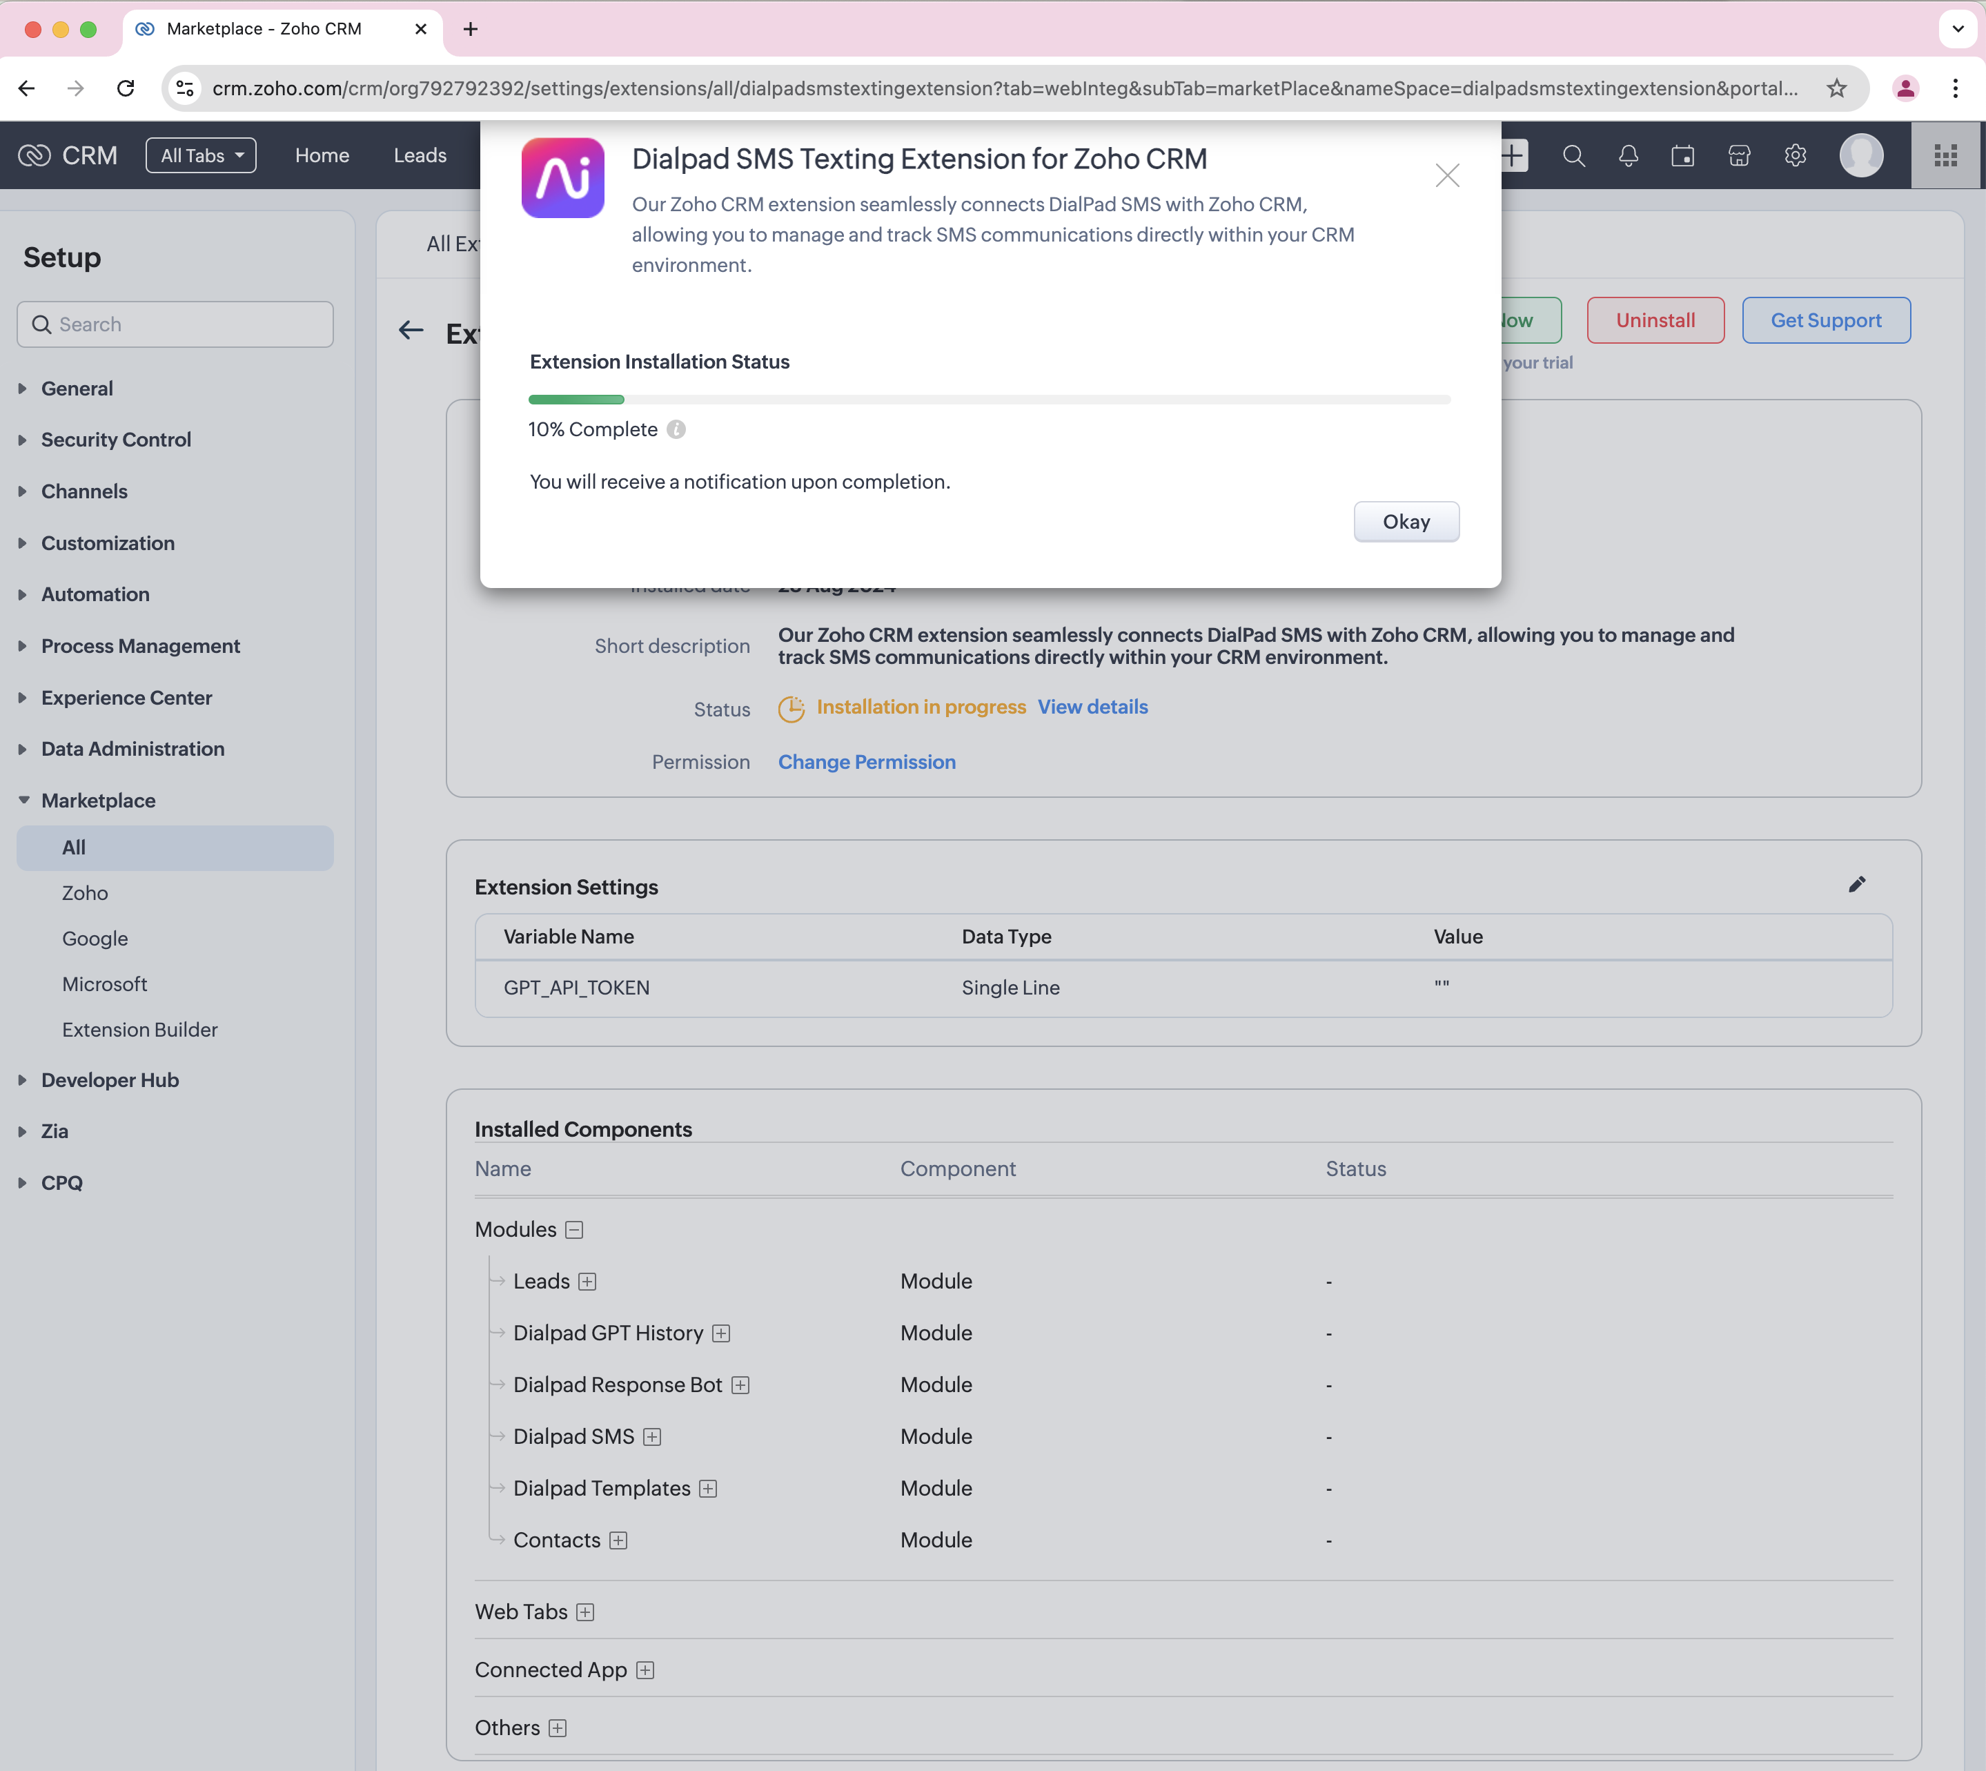Expand Dialpad Templates module
Image resolution: width=1986 pixels, height=1771 pixels.
[x=707, y=1489]
